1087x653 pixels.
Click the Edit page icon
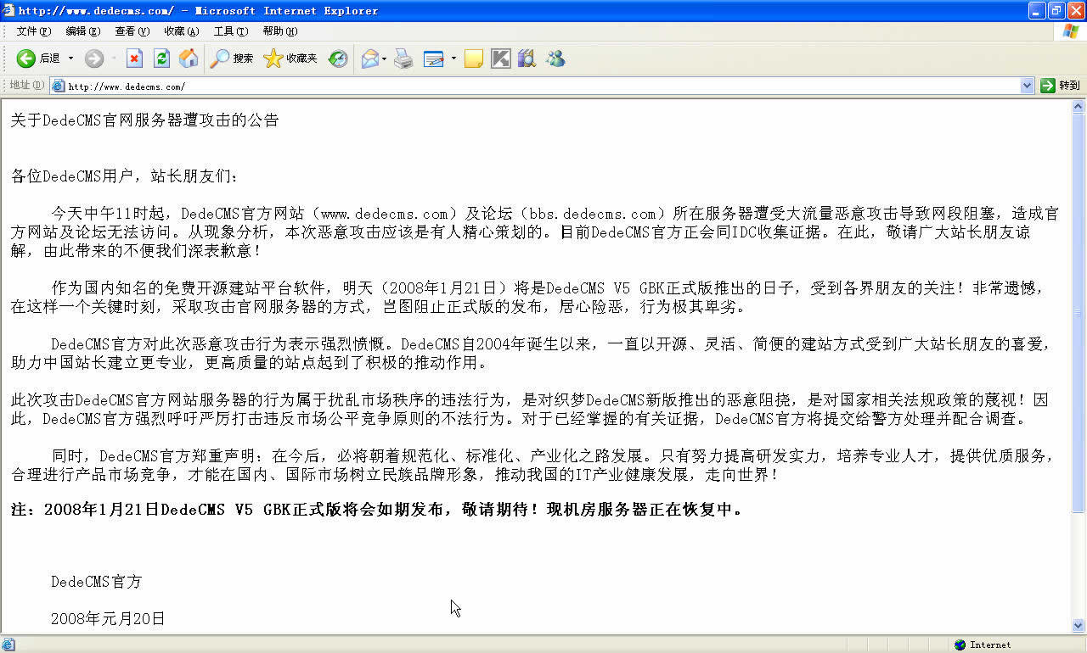[x=433, y=59]
